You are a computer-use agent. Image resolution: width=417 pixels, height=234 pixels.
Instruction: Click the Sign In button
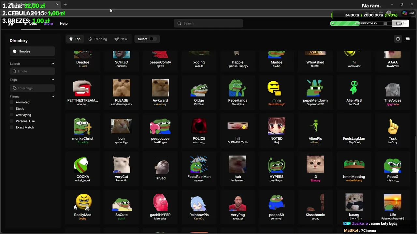coord(400,23)
